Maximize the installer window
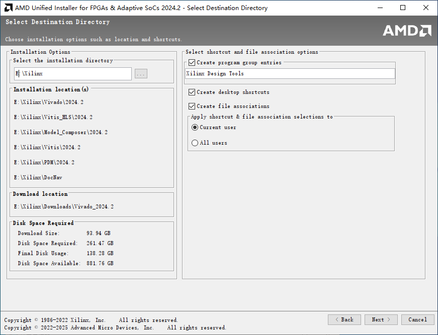 coord(403,8)
